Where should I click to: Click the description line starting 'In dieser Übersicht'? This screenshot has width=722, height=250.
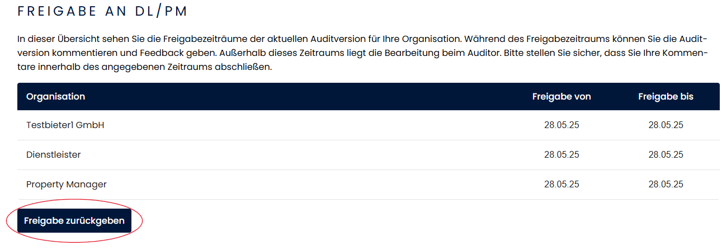point(362,40)
